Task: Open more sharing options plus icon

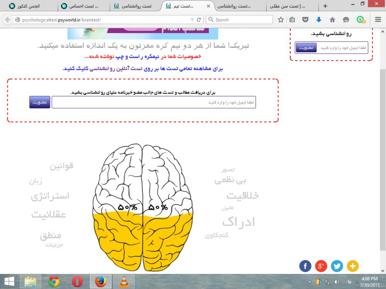Action: click(352, 266)
